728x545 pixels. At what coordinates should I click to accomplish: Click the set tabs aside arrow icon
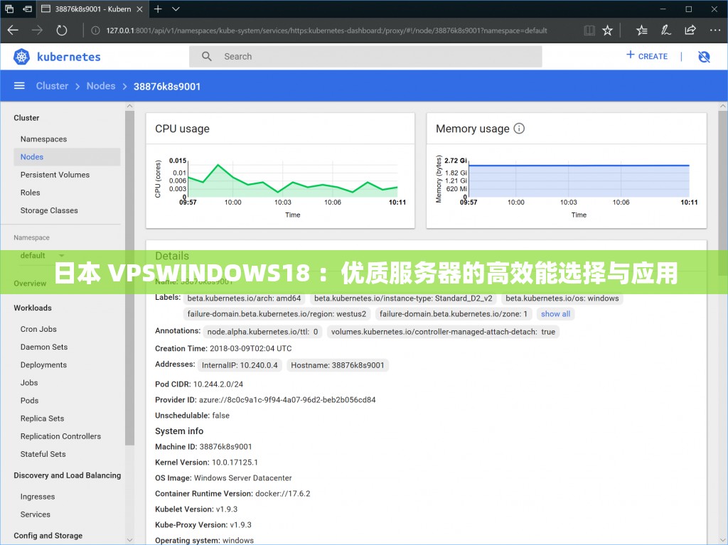click(28, 9)
